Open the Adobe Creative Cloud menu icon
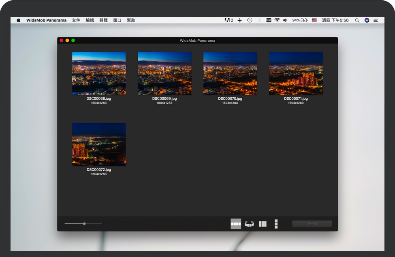 pos(228,20)
